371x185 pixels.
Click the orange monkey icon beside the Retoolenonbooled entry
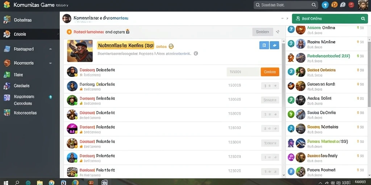291,58
